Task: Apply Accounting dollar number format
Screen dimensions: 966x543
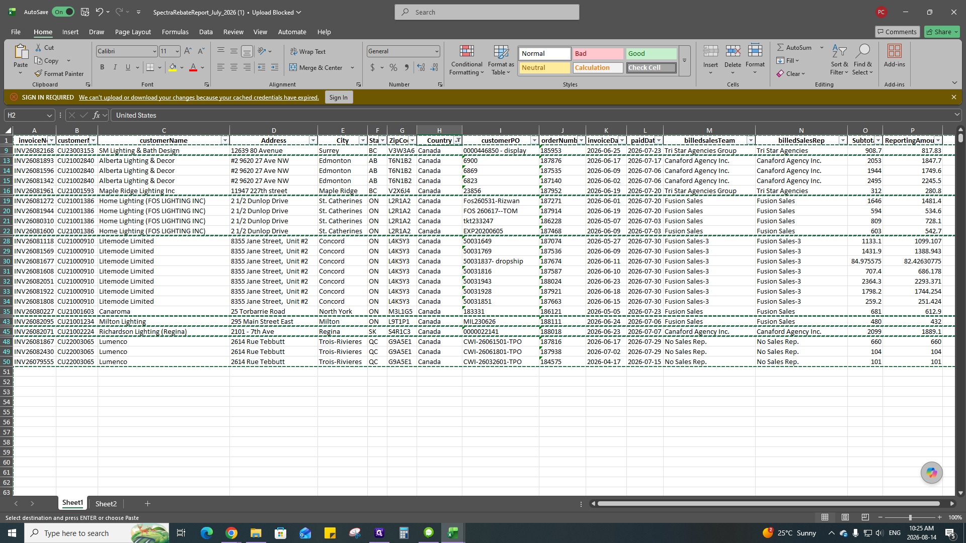Action: (x=372, y=67)
